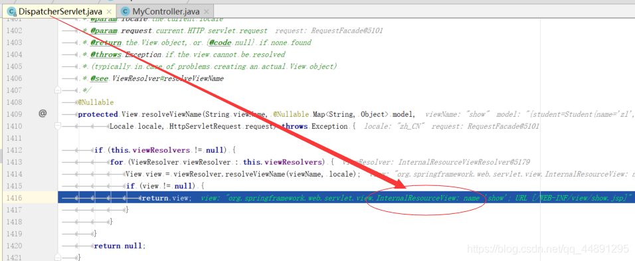Viewport: 635px width, 261px height.
Task: Click line number 1413 in the gutter
Action: pos(15,162)
